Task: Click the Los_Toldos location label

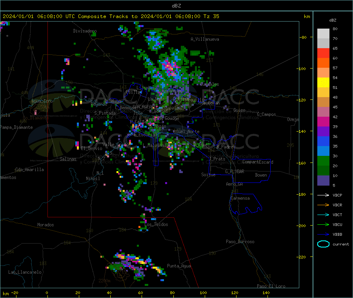Action: [156, 224]
